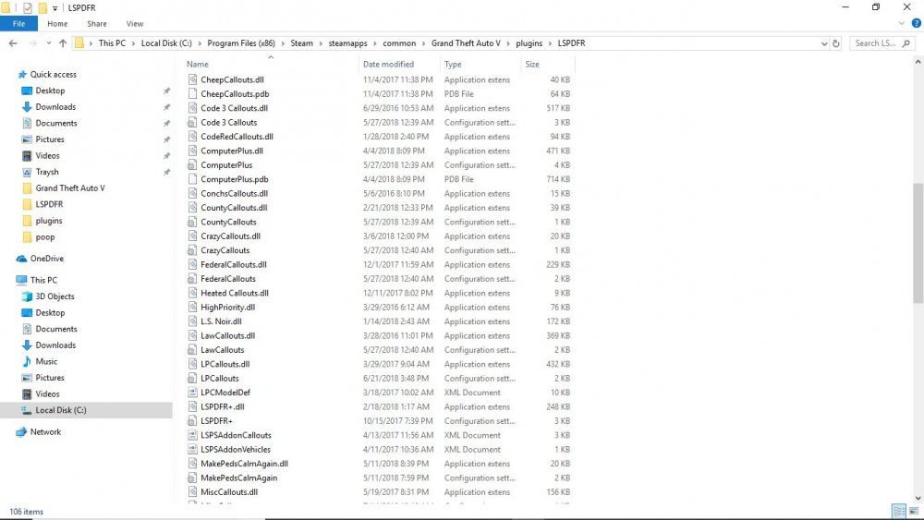Select MakePedsCalmAgain.dll file
924x520 pixels.
click(244, 464)
